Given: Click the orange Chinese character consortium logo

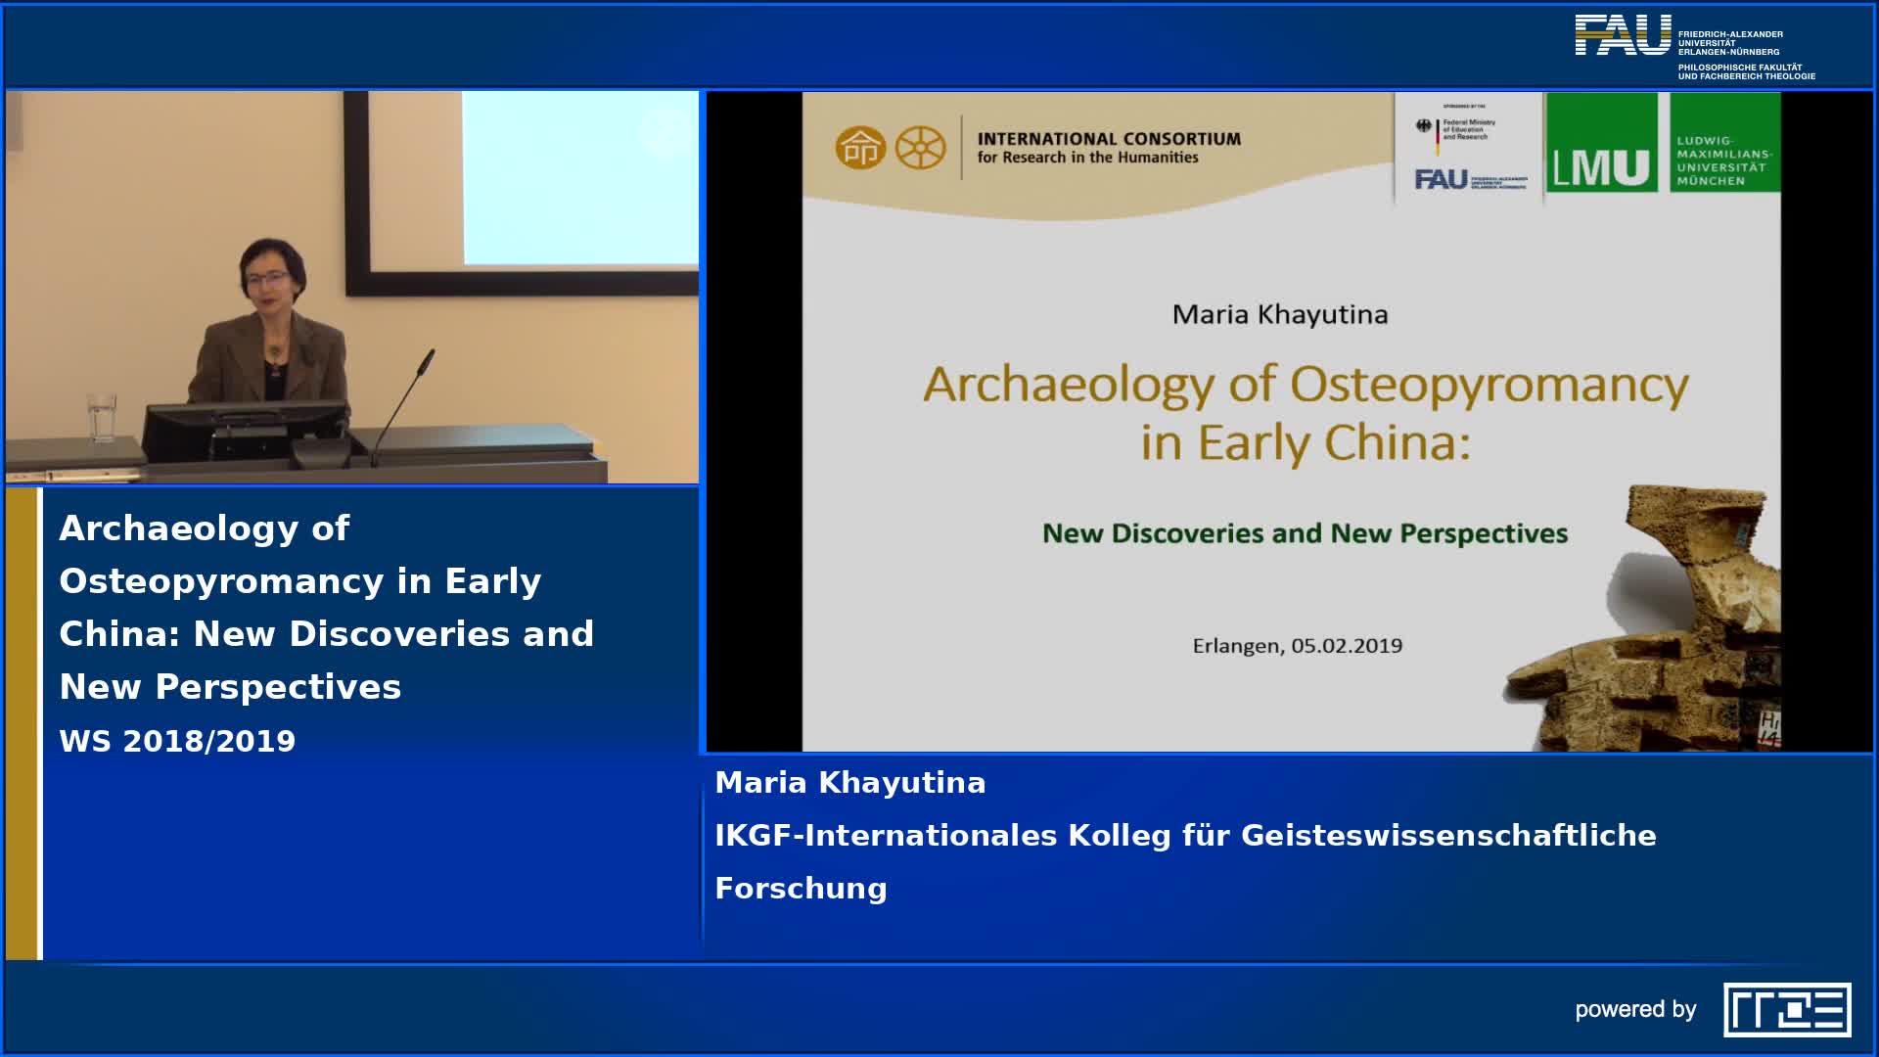Looking at the screenshot, I should click(x=859, y=149).
